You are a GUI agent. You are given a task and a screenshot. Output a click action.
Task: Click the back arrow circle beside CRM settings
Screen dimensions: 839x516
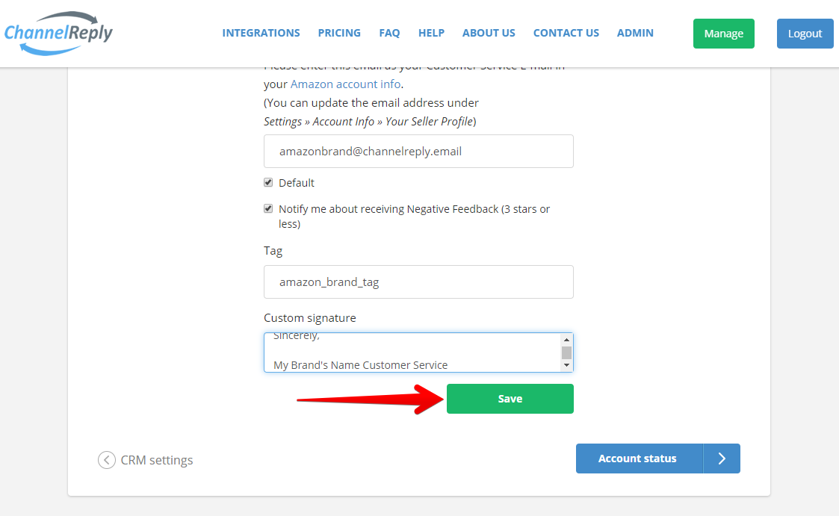107,460
